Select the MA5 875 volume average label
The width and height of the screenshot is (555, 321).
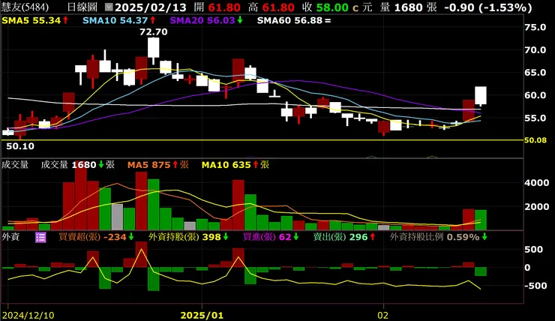point(157,164)
